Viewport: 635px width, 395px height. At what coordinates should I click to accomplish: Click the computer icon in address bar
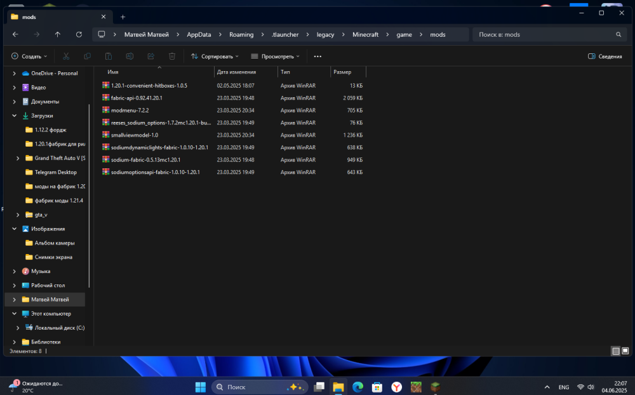(102, 34)
